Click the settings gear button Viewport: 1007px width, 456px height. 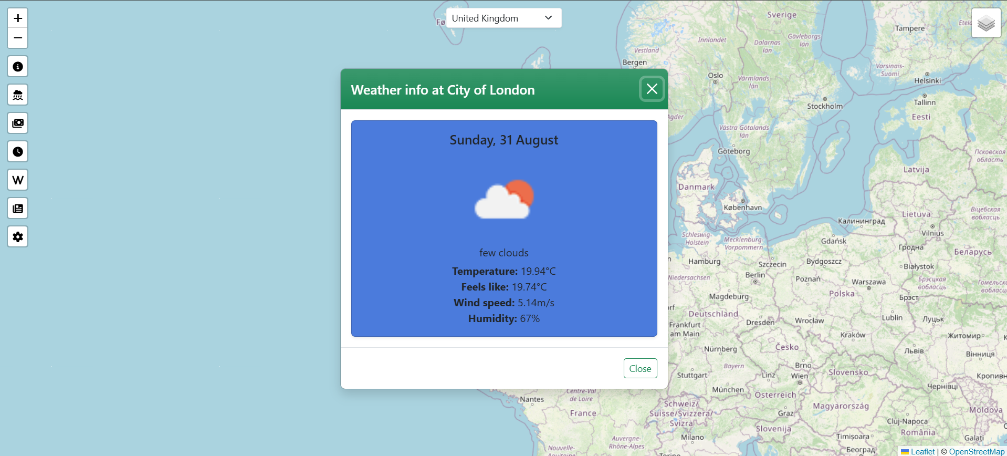point(18,237)
